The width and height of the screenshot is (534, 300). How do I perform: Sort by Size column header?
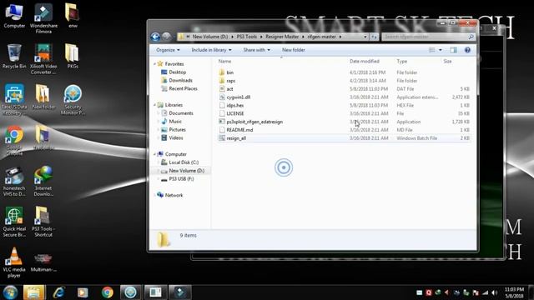(x=447, y=61)
